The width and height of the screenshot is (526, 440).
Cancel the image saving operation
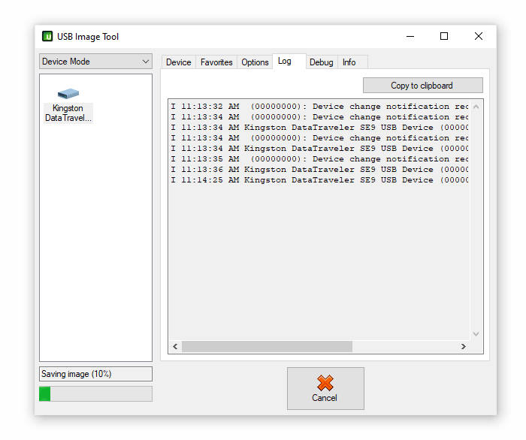point(325,388)
